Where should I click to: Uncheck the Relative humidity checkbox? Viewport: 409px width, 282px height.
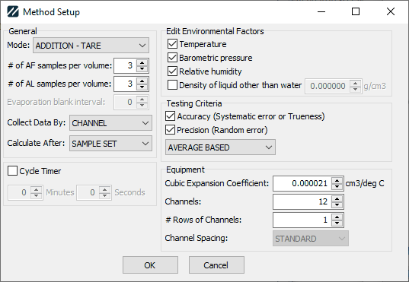click(x=172, y=71)
